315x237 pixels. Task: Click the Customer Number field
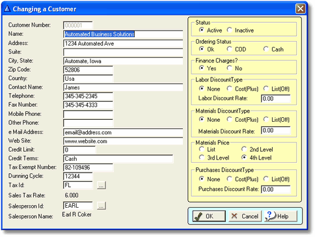point(78,25)
